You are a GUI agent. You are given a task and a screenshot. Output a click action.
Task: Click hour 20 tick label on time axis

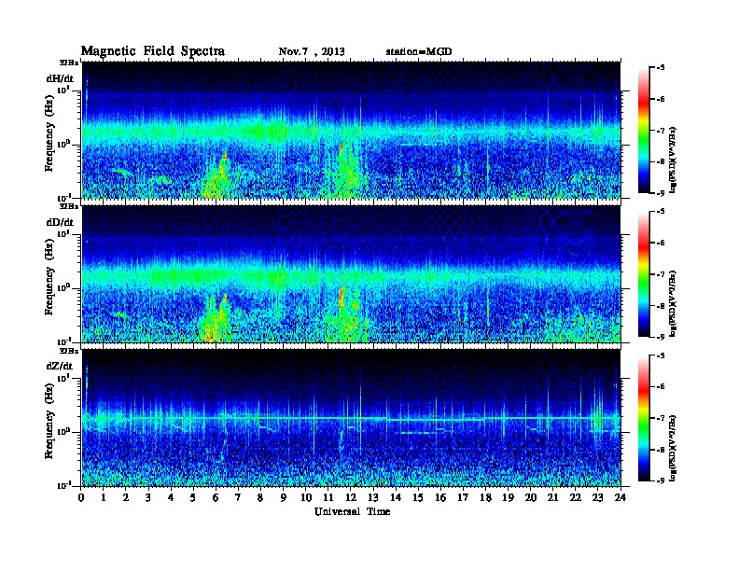point(530,498)
